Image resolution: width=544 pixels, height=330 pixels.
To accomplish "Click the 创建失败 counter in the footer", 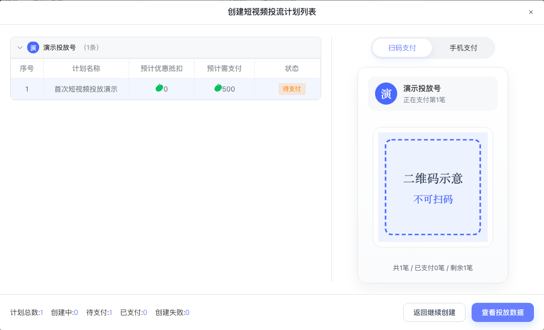I will point(172,312).
